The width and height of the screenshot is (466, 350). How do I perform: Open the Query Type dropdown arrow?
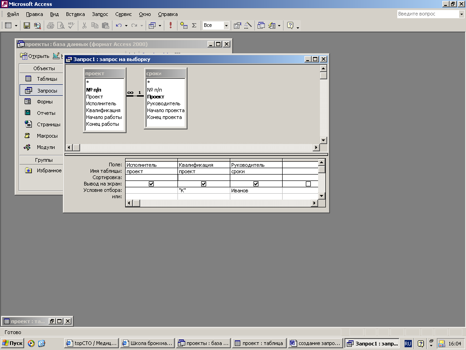[x=160, y=26]
